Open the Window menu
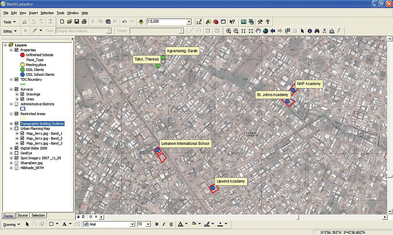This screenshot has width=393, height=235. click(x=72, y=13)
